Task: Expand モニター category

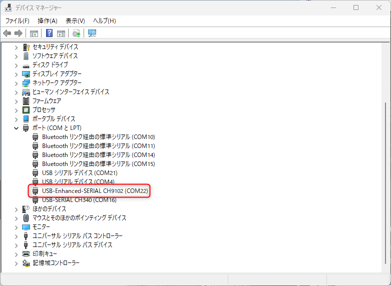Action: (x=16, y=227)
